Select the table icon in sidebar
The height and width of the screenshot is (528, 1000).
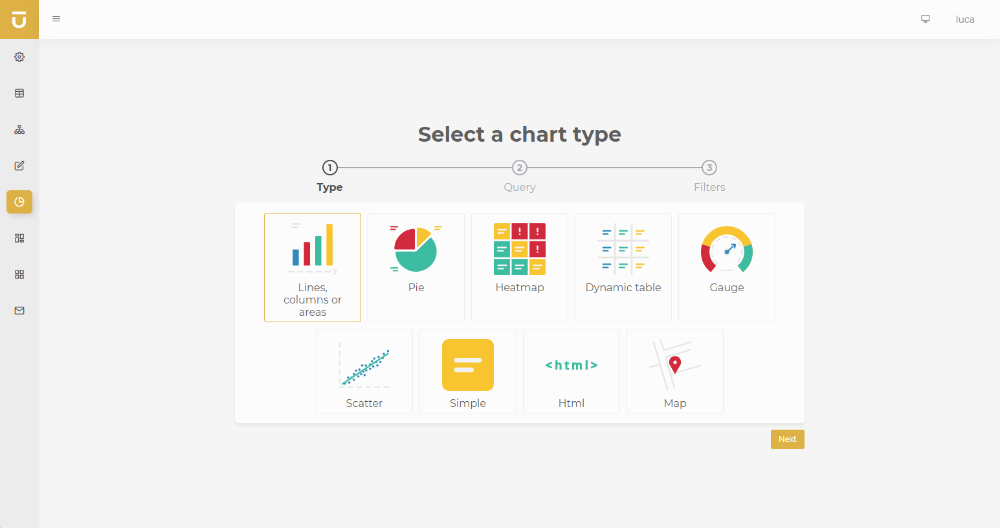[19, 93]
